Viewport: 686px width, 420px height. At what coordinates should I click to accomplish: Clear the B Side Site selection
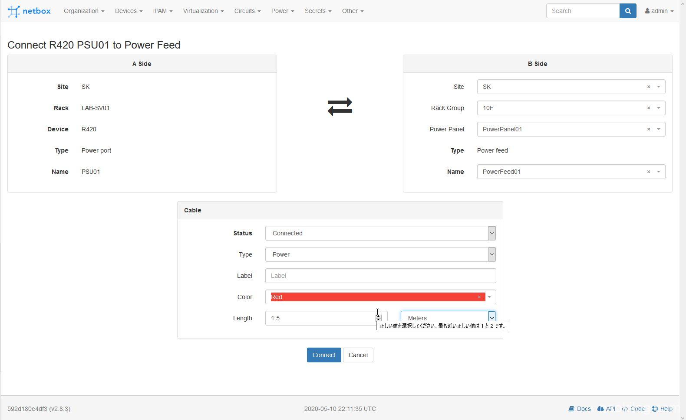tap(649, 87)
